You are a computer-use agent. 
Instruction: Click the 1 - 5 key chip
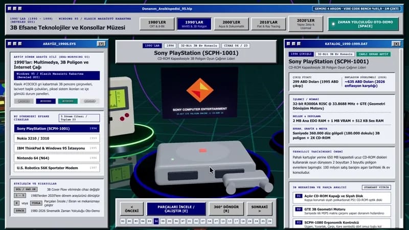(20, 195)
